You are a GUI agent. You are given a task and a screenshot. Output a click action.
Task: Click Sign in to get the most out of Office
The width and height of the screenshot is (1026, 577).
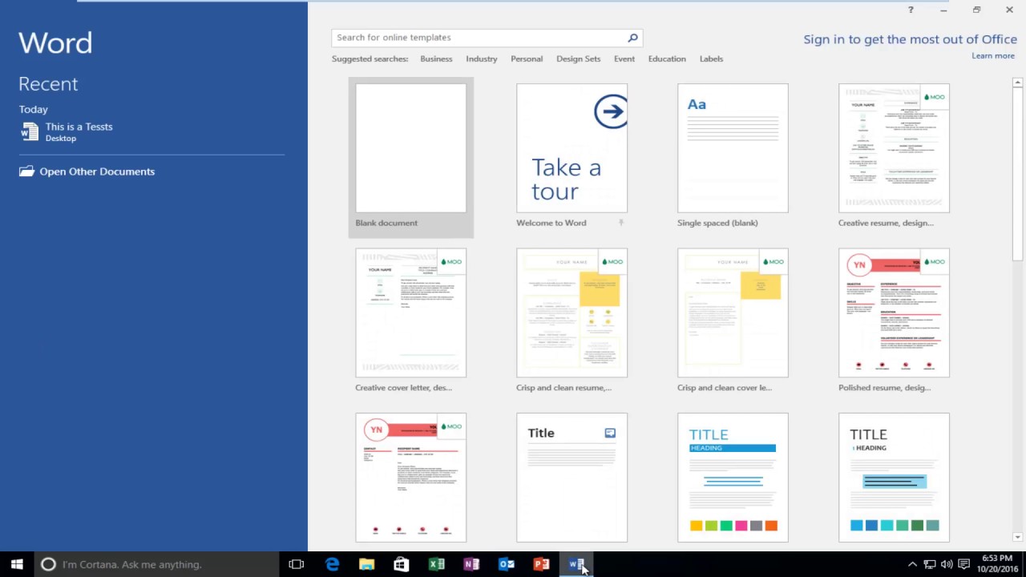tap(910, 39)
